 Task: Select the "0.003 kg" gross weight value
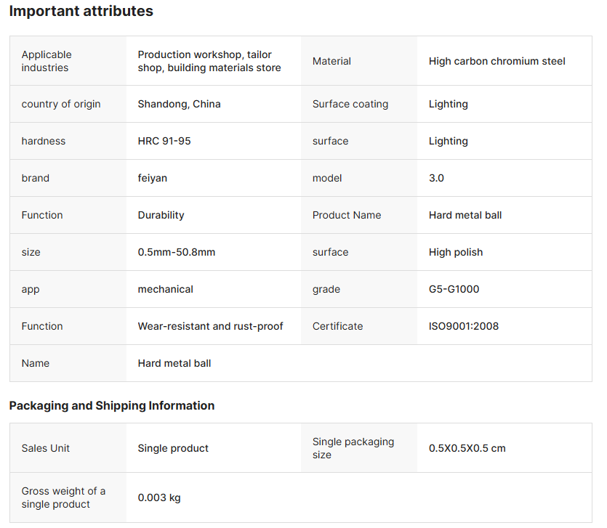pyautogui.click(x=159, y=497)
